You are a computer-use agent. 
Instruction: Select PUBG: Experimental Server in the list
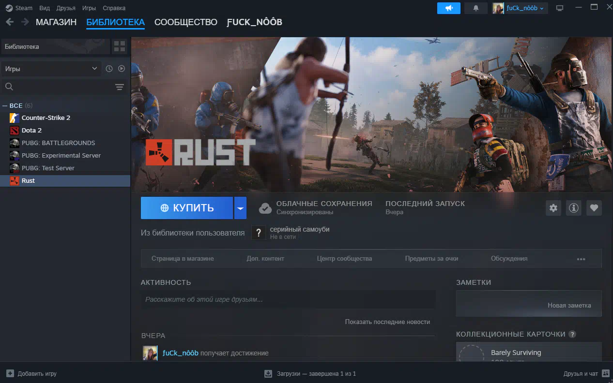tap(65, 156)
